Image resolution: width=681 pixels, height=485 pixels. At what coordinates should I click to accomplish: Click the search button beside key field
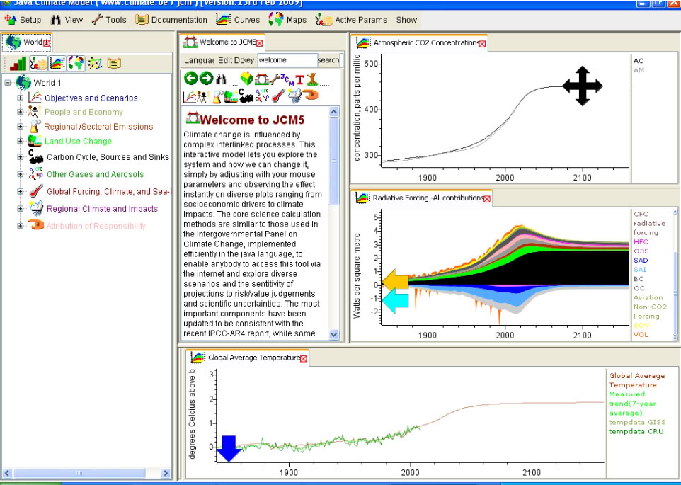[328, 61]
